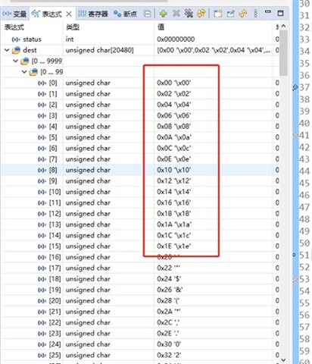312x364 pixels.
Task: Click the value 0x0A '\x0a'
Action: tap(174, 137)
